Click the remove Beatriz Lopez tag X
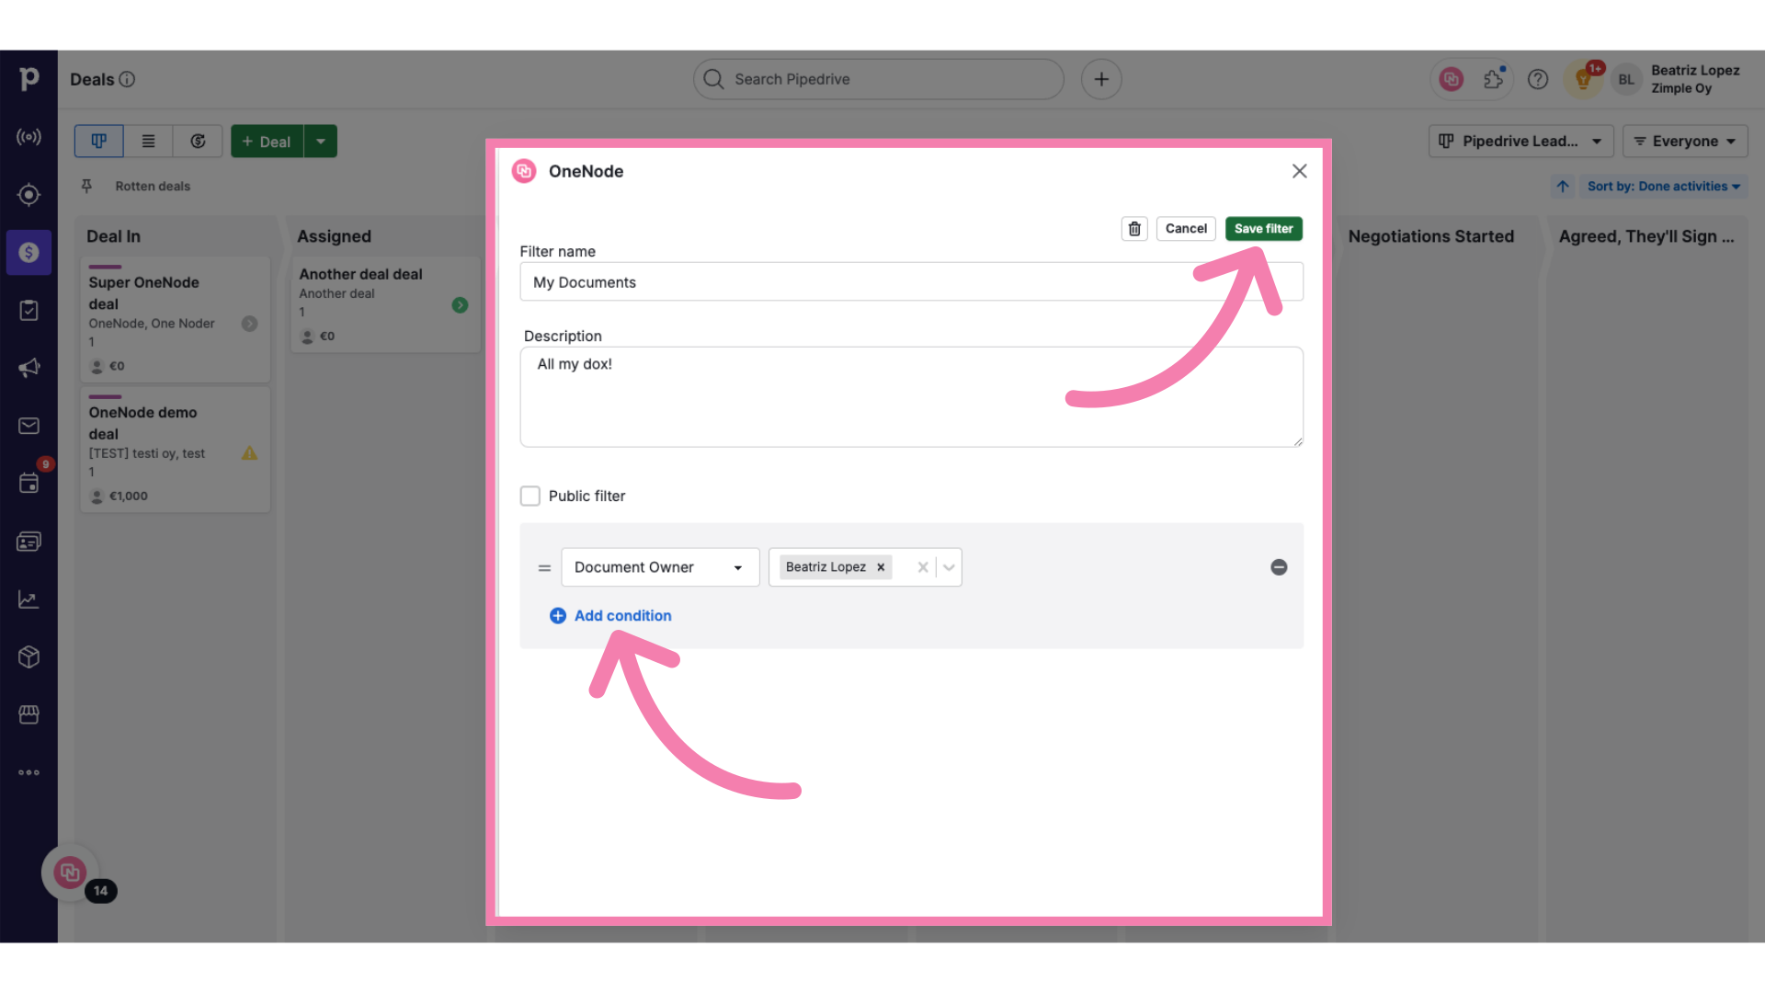Image resolution: width=1765 pixels, height=993 pixels. 880,567
